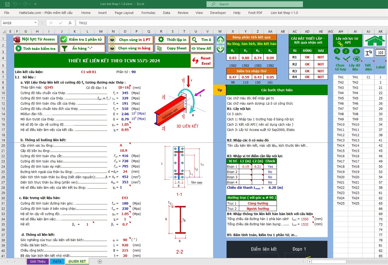Expand the Customize Quick Access Toolbar dropdown
388x265 pixels.
pos(36,4)
